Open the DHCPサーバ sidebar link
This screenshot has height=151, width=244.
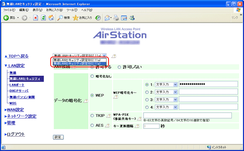[19, 91]
